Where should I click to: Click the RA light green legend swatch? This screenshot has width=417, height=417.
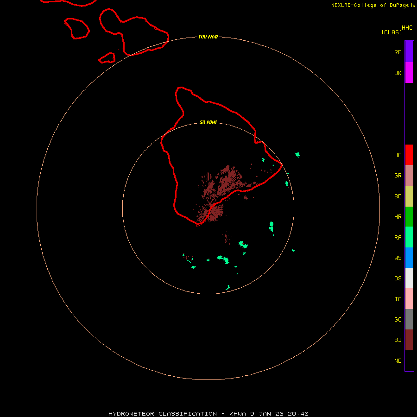[x=409, y=237]
